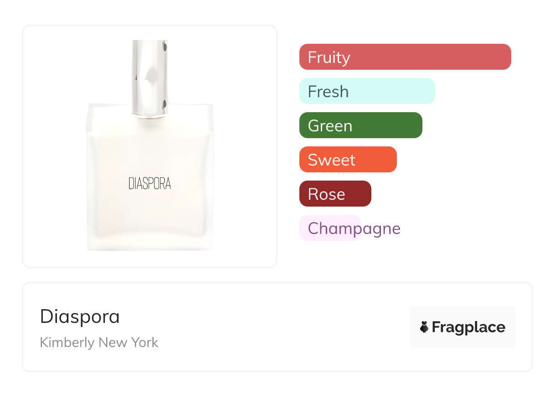Click the DIASPORA label printed on the bottle
Screen dimensions: 555x394
[149, 184]
